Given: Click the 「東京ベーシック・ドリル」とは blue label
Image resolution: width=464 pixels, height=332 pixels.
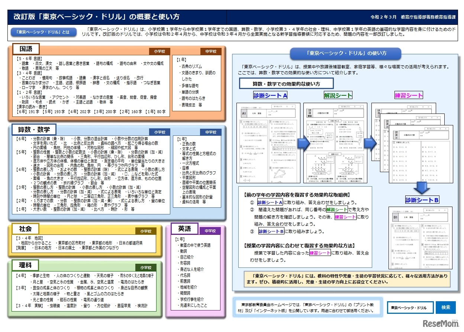Looking at the screenshot, I should (x=43, y=32).
